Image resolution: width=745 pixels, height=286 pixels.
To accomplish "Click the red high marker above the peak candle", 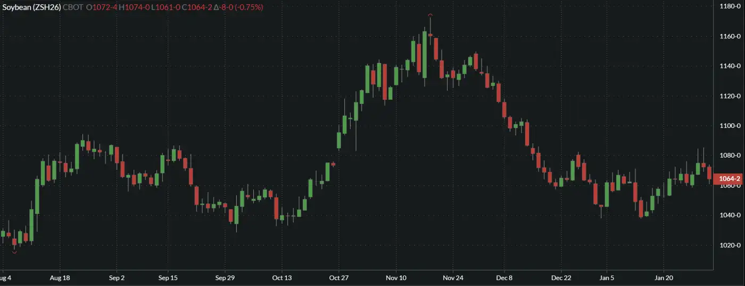I will point(430,15).
